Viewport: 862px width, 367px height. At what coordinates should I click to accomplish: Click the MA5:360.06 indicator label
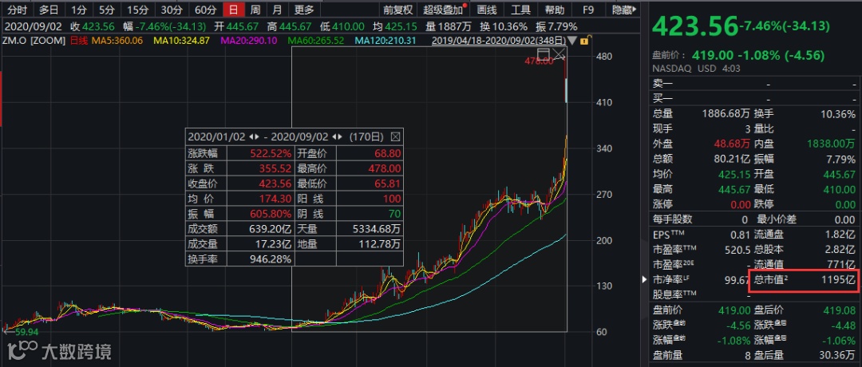point(117,41)
